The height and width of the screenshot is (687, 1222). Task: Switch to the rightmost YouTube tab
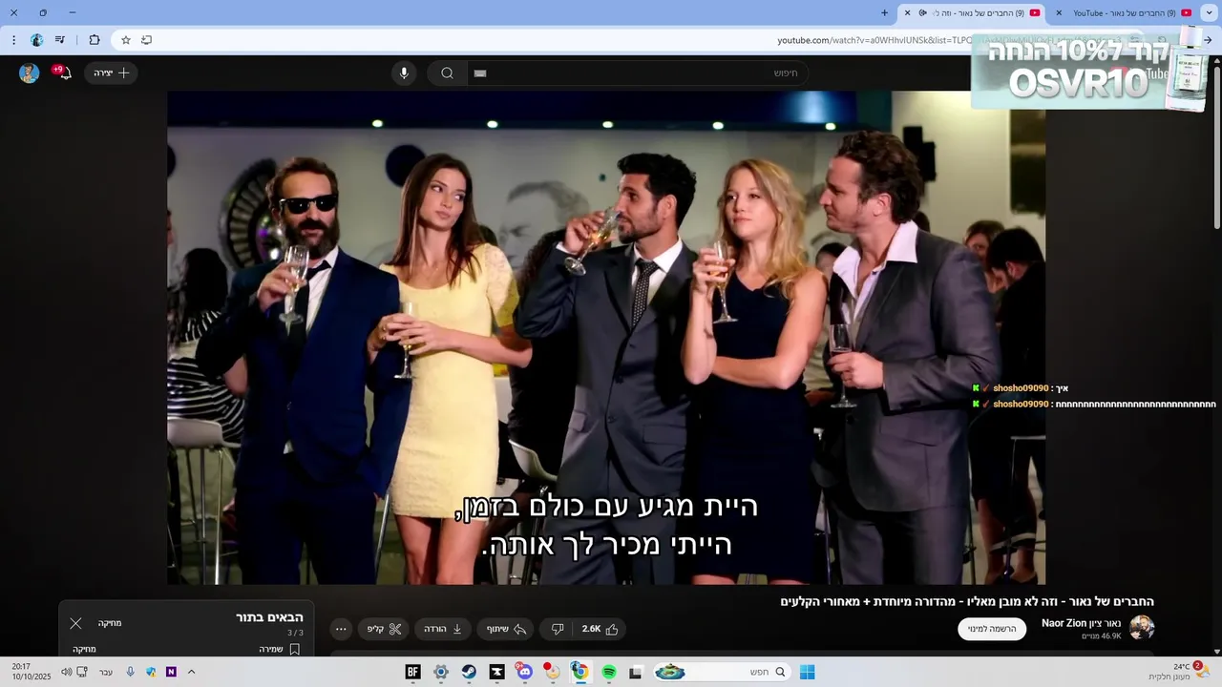point(1123,12)
